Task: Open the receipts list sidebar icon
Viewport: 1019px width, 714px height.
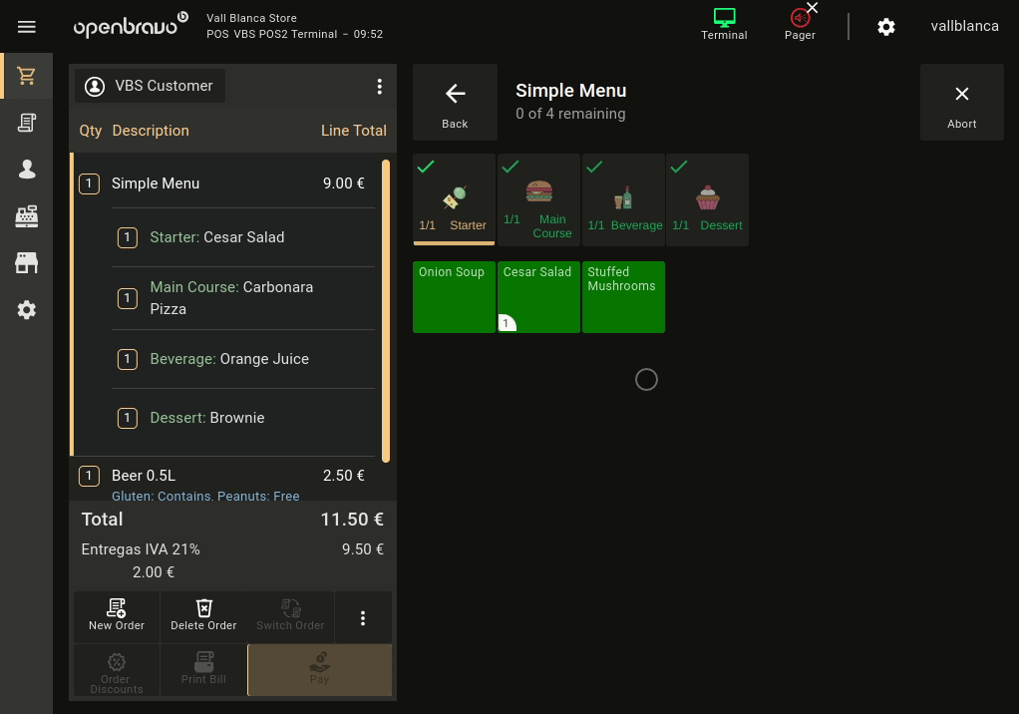Action: click(x=27, y=123)
